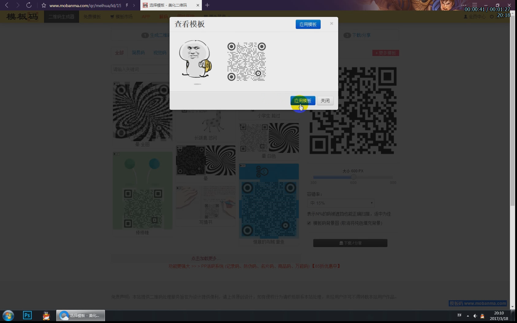Open 会员中心 member center link
The height and width of the screenshot is (323, 517).
coord(475,17)
